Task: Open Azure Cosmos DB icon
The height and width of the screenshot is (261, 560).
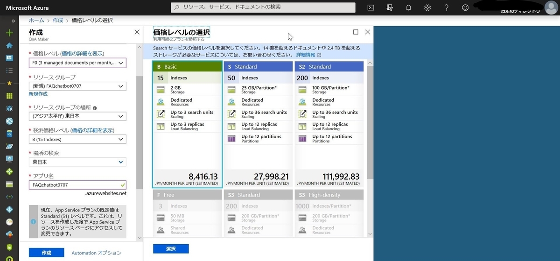Action: point(9,146)
